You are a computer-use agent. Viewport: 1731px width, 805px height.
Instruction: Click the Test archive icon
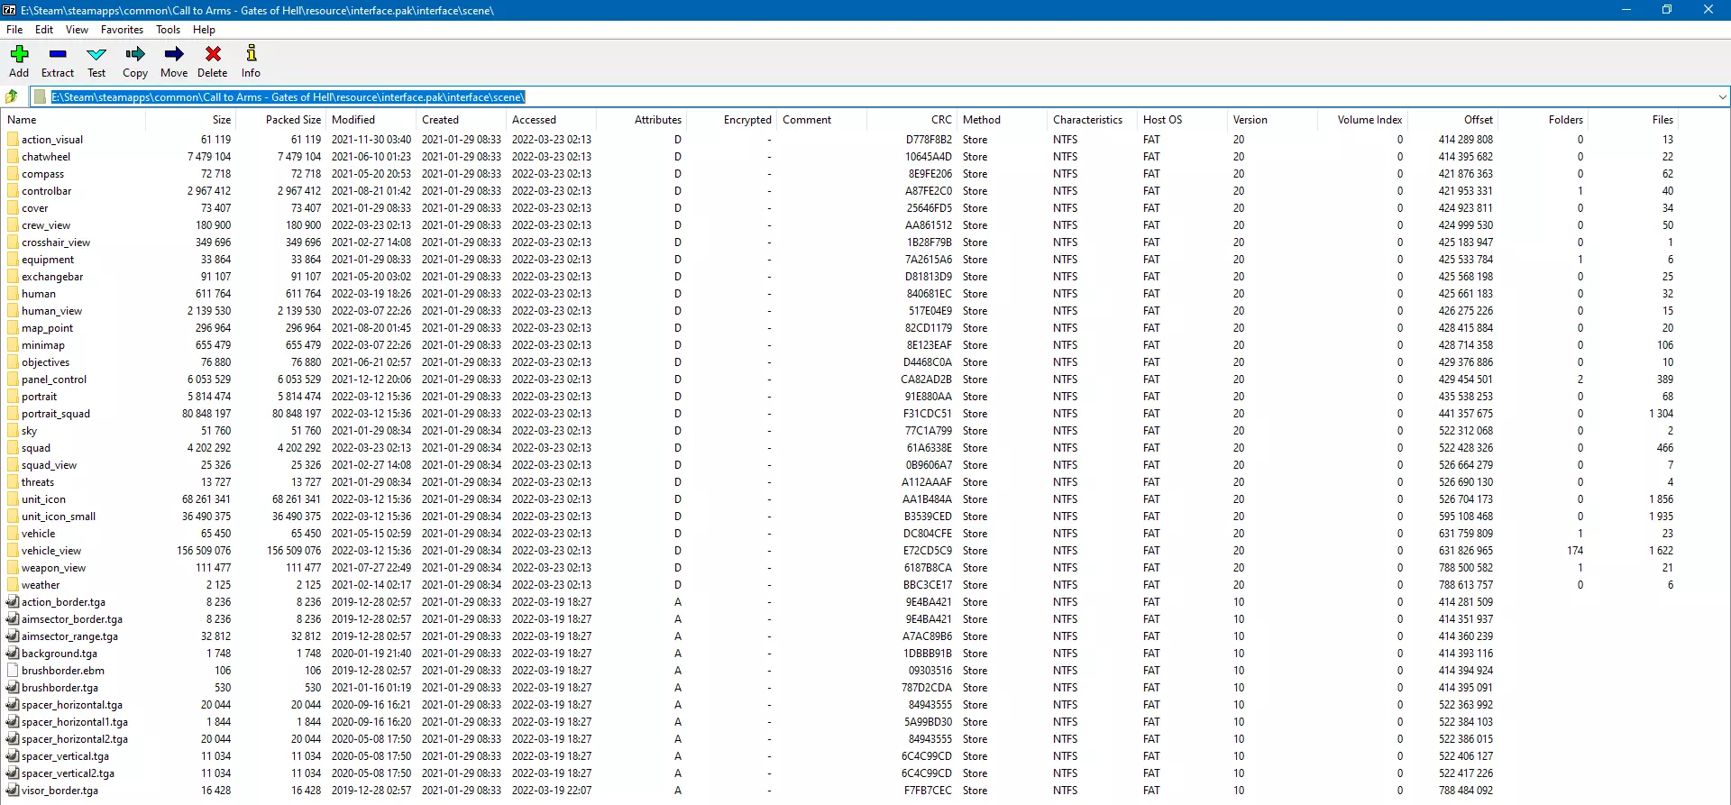pyautogui.click(x=96, y=54)
